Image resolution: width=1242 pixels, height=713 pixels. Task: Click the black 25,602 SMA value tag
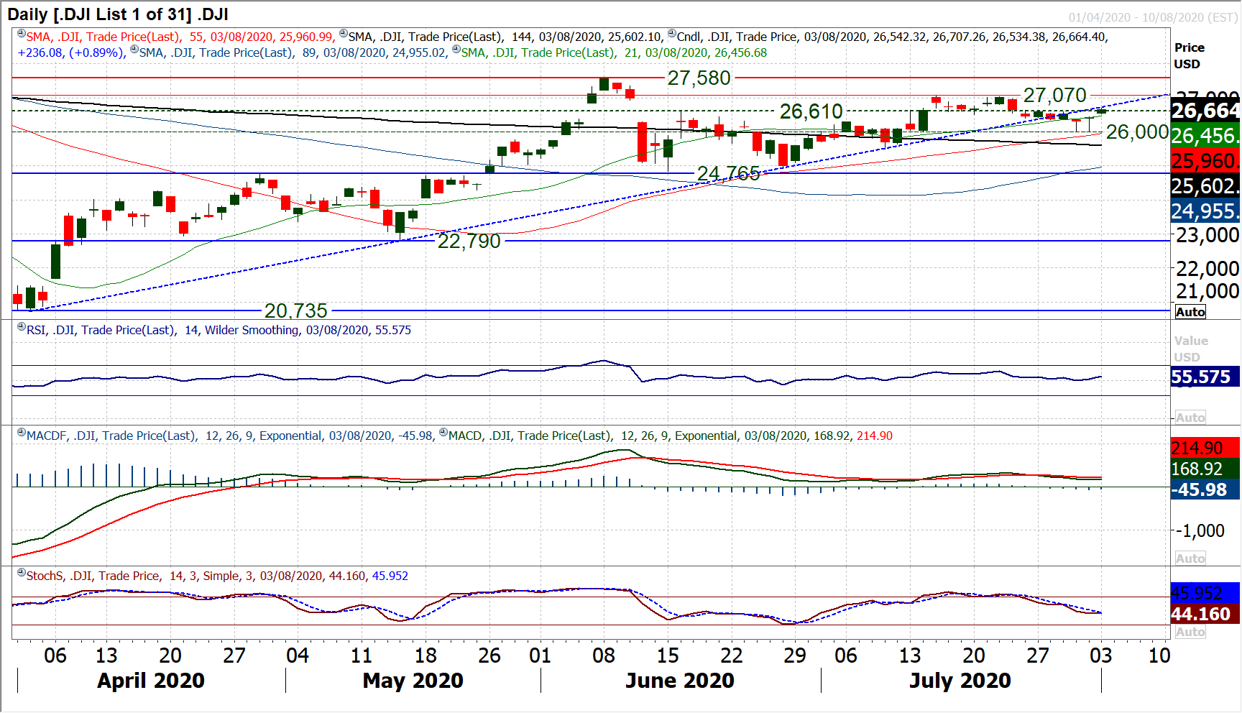pyautogui.click(x=1205, y=185)
